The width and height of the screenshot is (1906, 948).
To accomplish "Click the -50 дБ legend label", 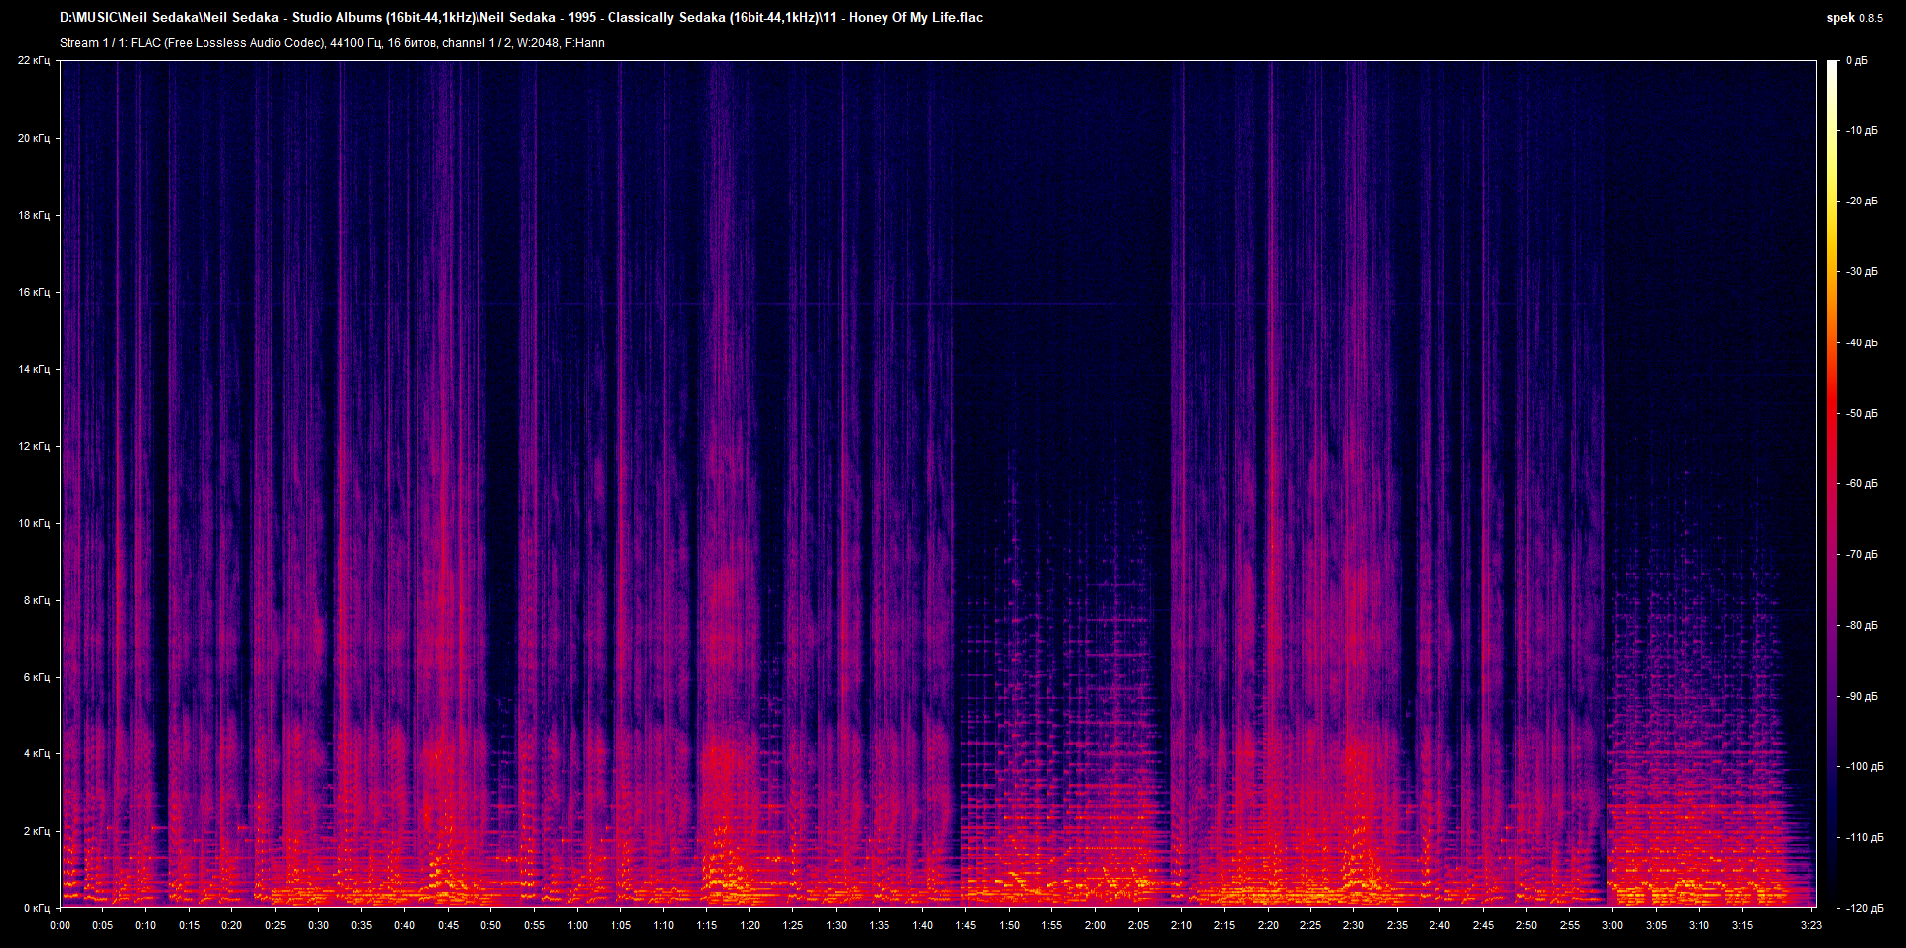I will [1862, 414].
